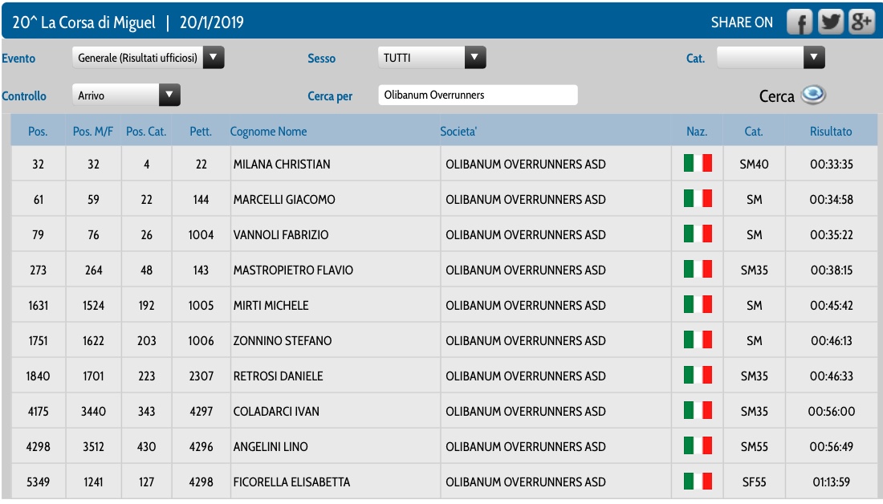
Task: Open the Evento dropdown
Action: pos(149,58)
